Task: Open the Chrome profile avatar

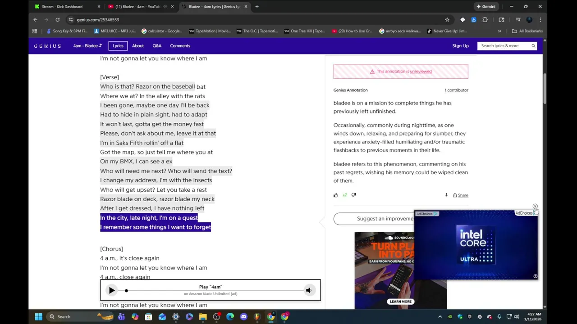Action: [x=529, y=20]
